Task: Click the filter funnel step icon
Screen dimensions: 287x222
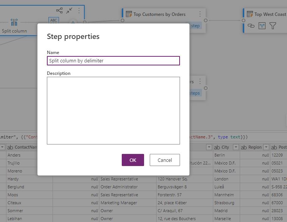Action: point(273,26)
